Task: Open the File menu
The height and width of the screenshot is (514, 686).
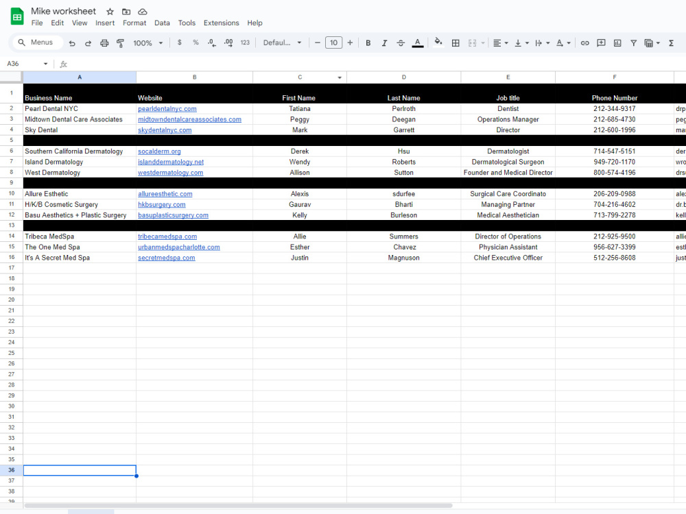Action: click(37, 23)
